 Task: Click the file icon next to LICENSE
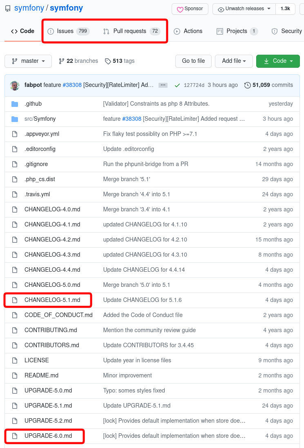click(15, 361)
